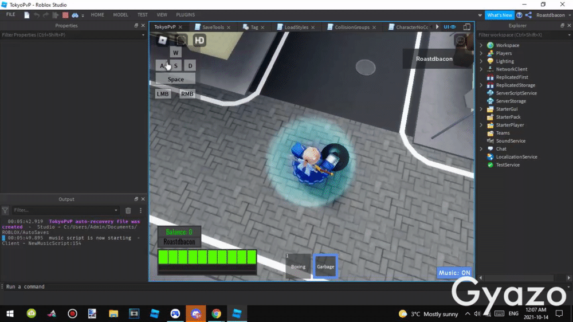
Task: Select the SaveTools script tab
Action: point(213,27)
